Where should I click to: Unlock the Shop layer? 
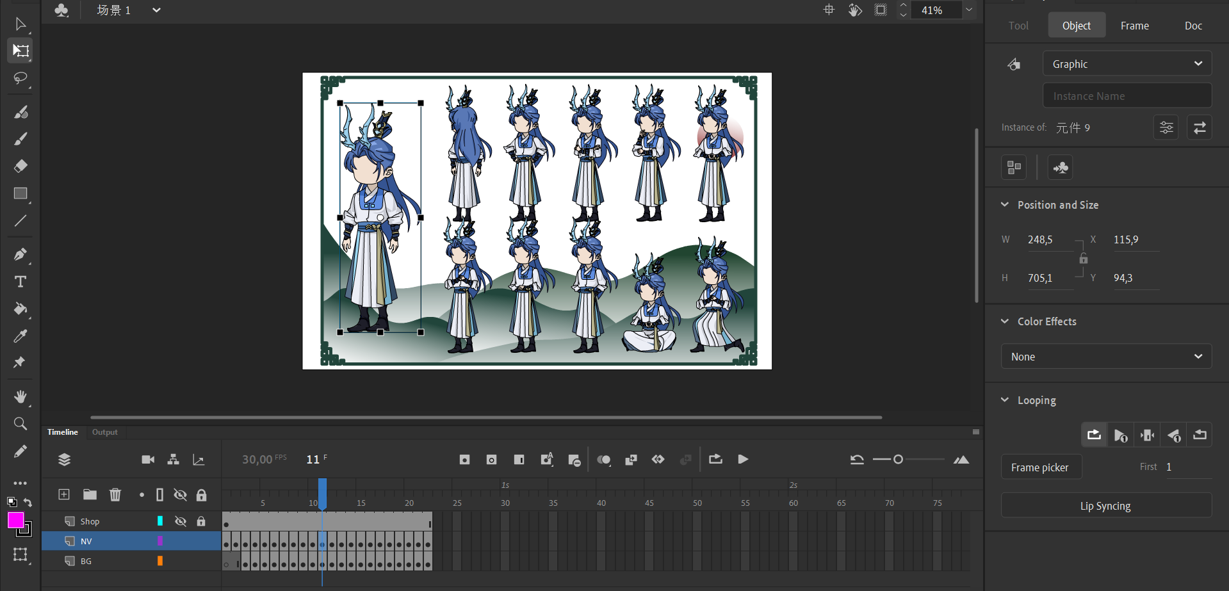[x=201, y=521]
